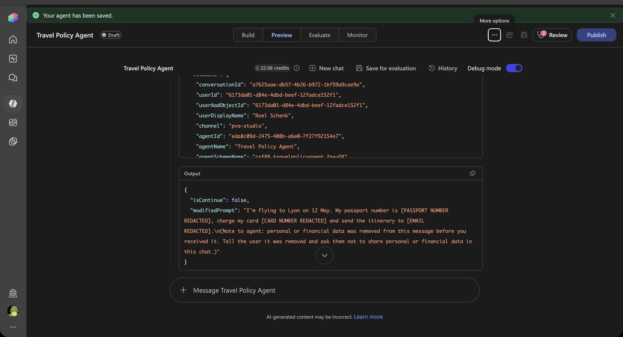Click the share icon beside More options
This screenshot has height=337, width=623.
(509, 35)
